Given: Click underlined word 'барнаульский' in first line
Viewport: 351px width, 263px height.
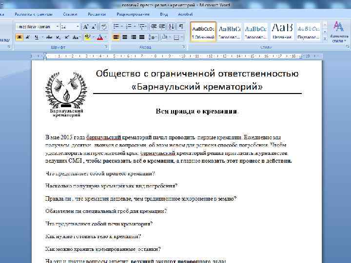Looking at the screenshot, I should tap(104, 137).
